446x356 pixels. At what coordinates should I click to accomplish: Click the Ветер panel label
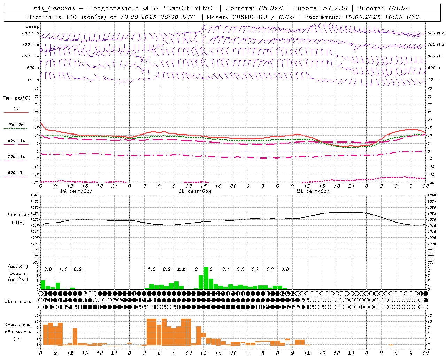[32, 26]
